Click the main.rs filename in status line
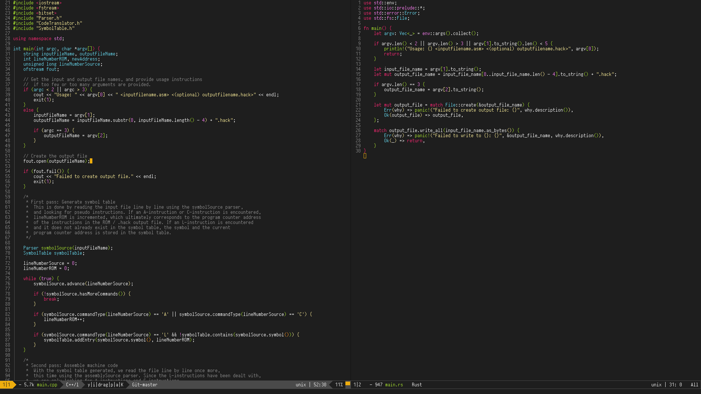The height and width of the screenshot is (394, 701). click(x=394, y=385)
